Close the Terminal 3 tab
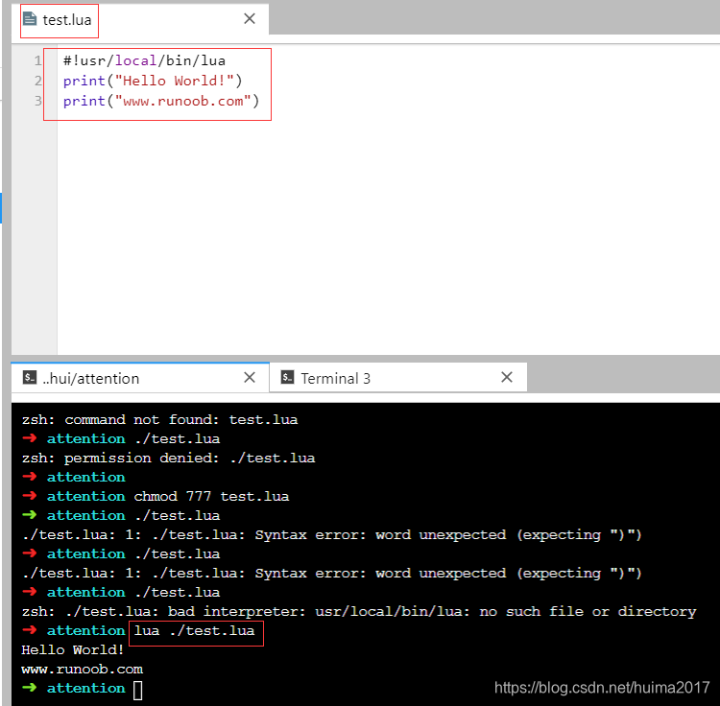The width and height of the screenshot is (720, 706). click(x=507, y=377)
